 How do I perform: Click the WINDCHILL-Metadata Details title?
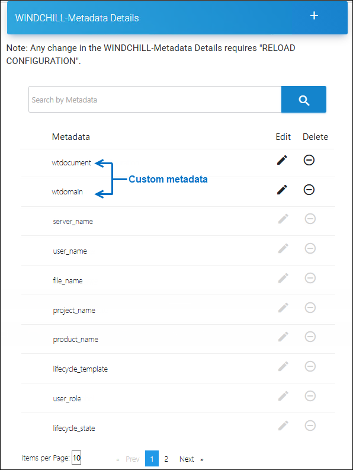point(77,18)
